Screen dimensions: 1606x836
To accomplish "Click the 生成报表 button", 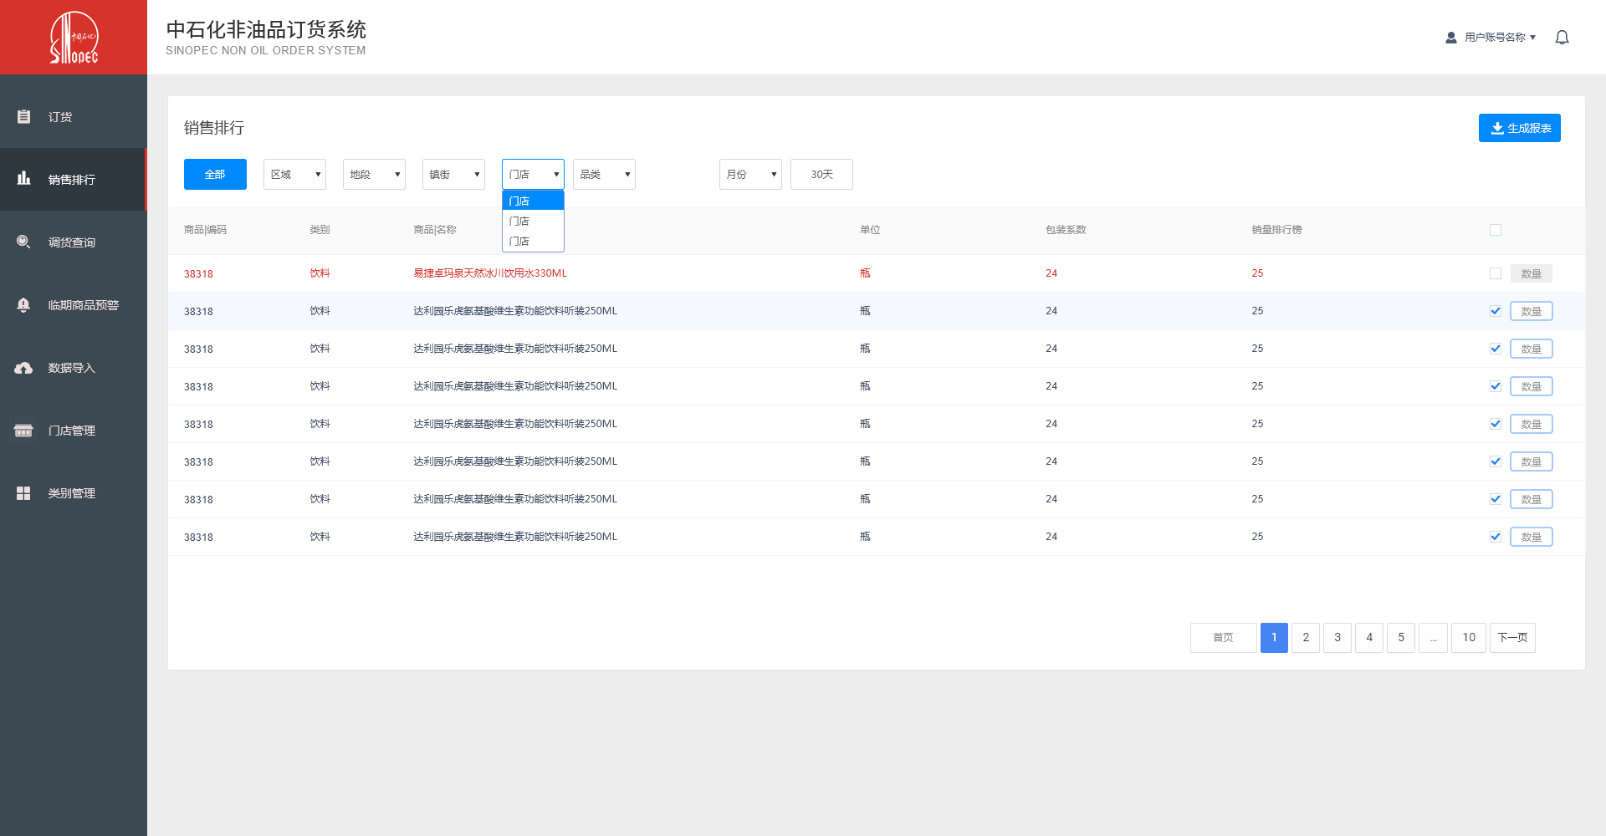I will [1519, 128].
